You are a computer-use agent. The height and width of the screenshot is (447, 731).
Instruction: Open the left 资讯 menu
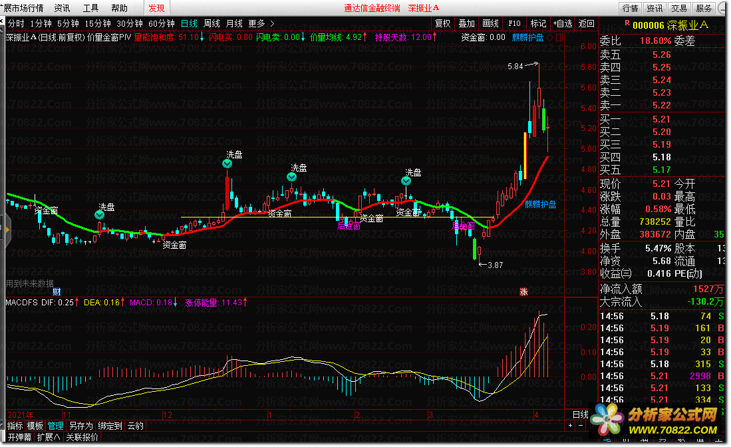(x=62, y=8)
